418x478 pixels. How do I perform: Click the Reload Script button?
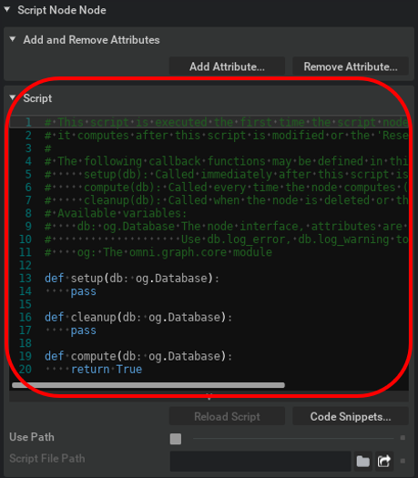tap(227, 416)
